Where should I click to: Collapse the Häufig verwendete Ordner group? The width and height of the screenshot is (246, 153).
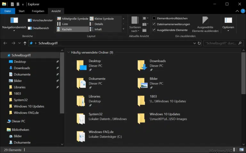[68, 52]
